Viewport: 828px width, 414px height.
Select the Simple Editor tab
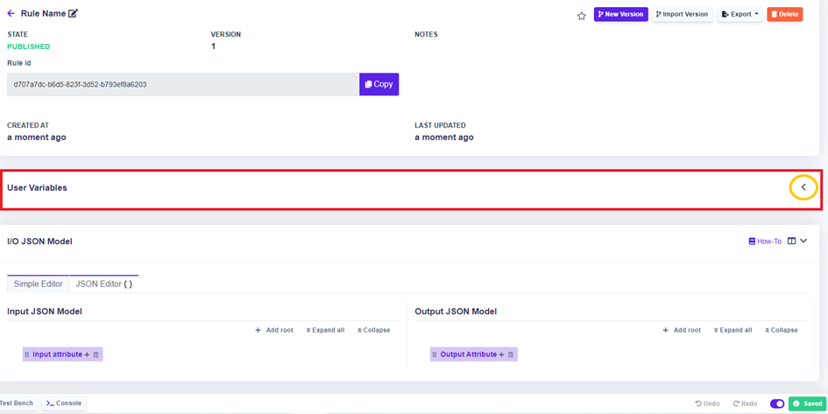[38, 284]
